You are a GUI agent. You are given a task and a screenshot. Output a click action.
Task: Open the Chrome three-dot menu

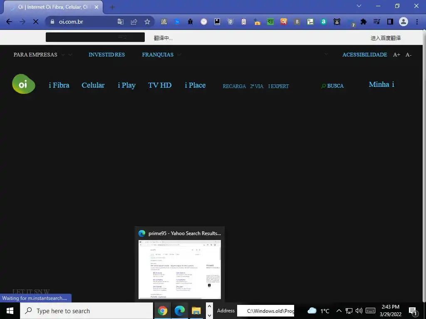coord(417,22)
